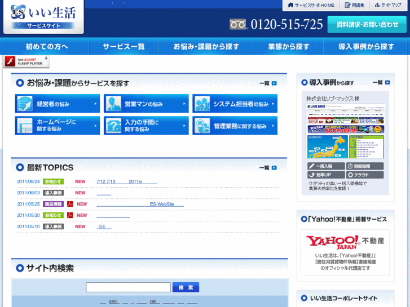This screenshot has height=307, width=410.
Task: Open the 2011/05/20 topic link
Action: 113,215
